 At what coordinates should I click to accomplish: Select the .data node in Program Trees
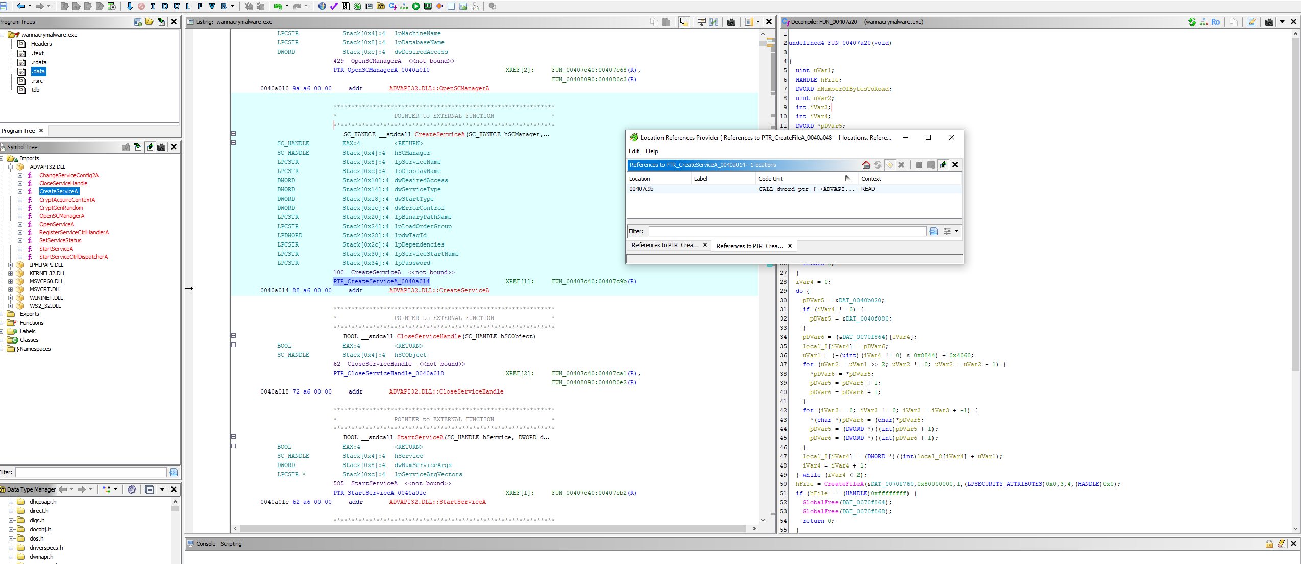click(38, 71)
